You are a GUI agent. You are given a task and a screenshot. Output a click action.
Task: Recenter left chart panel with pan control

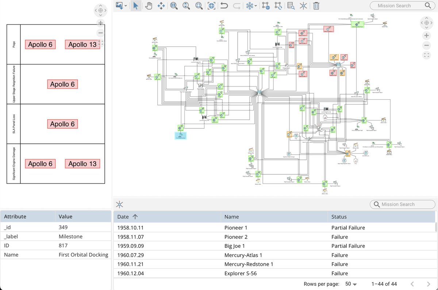100,10
